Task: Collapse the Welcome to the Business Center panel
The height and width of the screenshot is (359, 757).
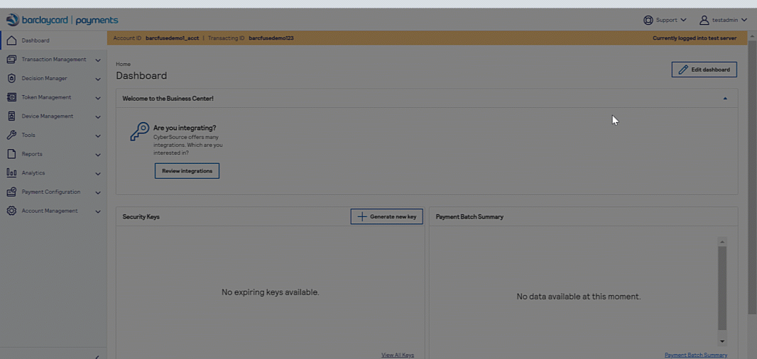Action: coord(725,99)
